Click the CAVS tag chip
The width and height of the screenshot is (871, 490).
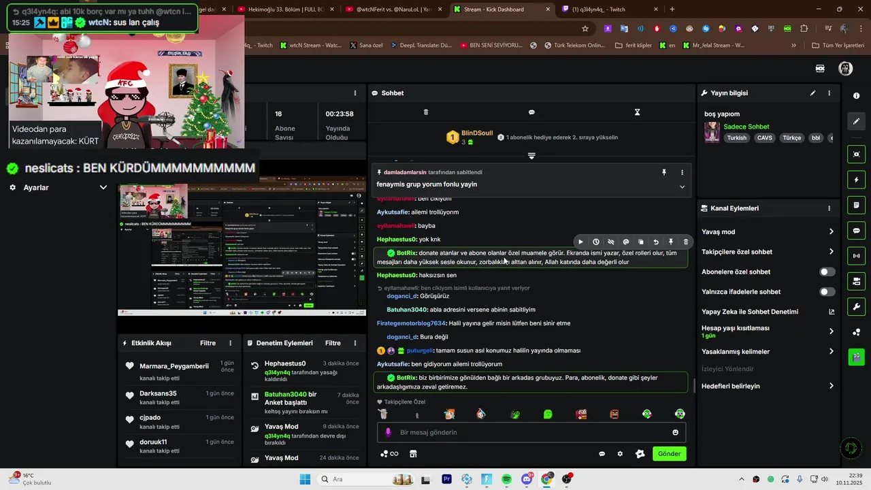(x=765, y=138)
